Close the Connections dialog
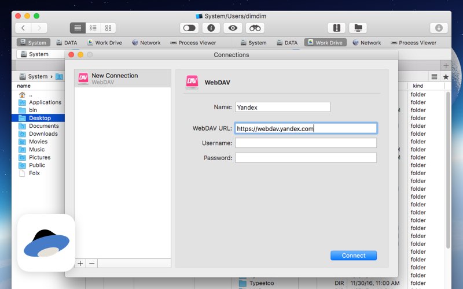463x289 pixels. (x=71, y=54)
